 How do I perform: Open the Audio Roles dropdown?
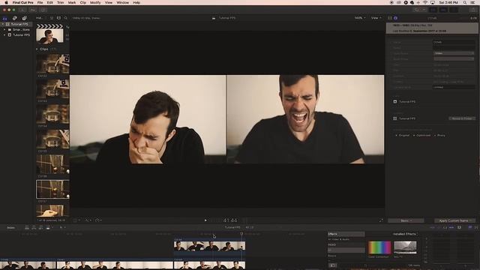(x=454, y=58)
